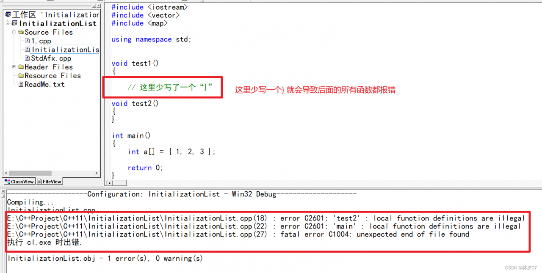542x273 pixels.
Task: Switch to the ClassView tab
Action: click(19, 182)
